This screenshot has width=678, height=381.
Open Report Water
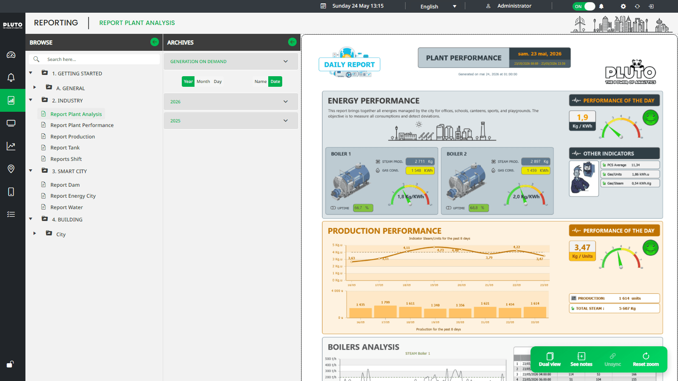(x=67, y=207)
